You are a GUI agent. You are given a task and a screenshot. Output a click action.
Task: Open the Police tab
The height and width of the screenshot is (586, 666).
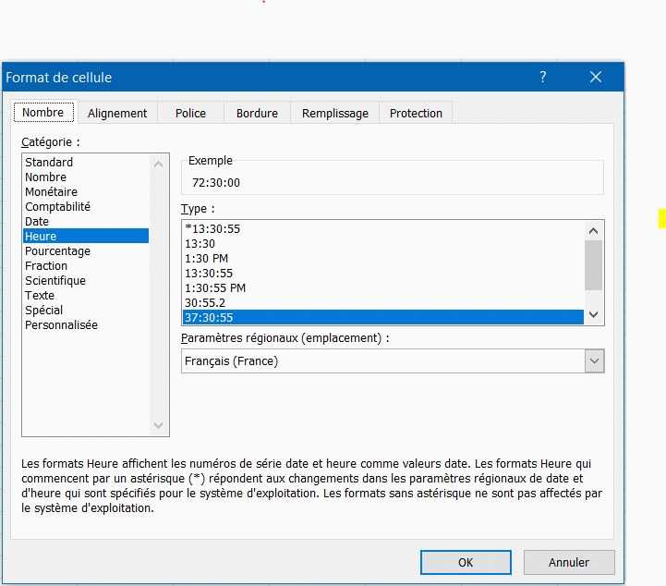(190, 113)
